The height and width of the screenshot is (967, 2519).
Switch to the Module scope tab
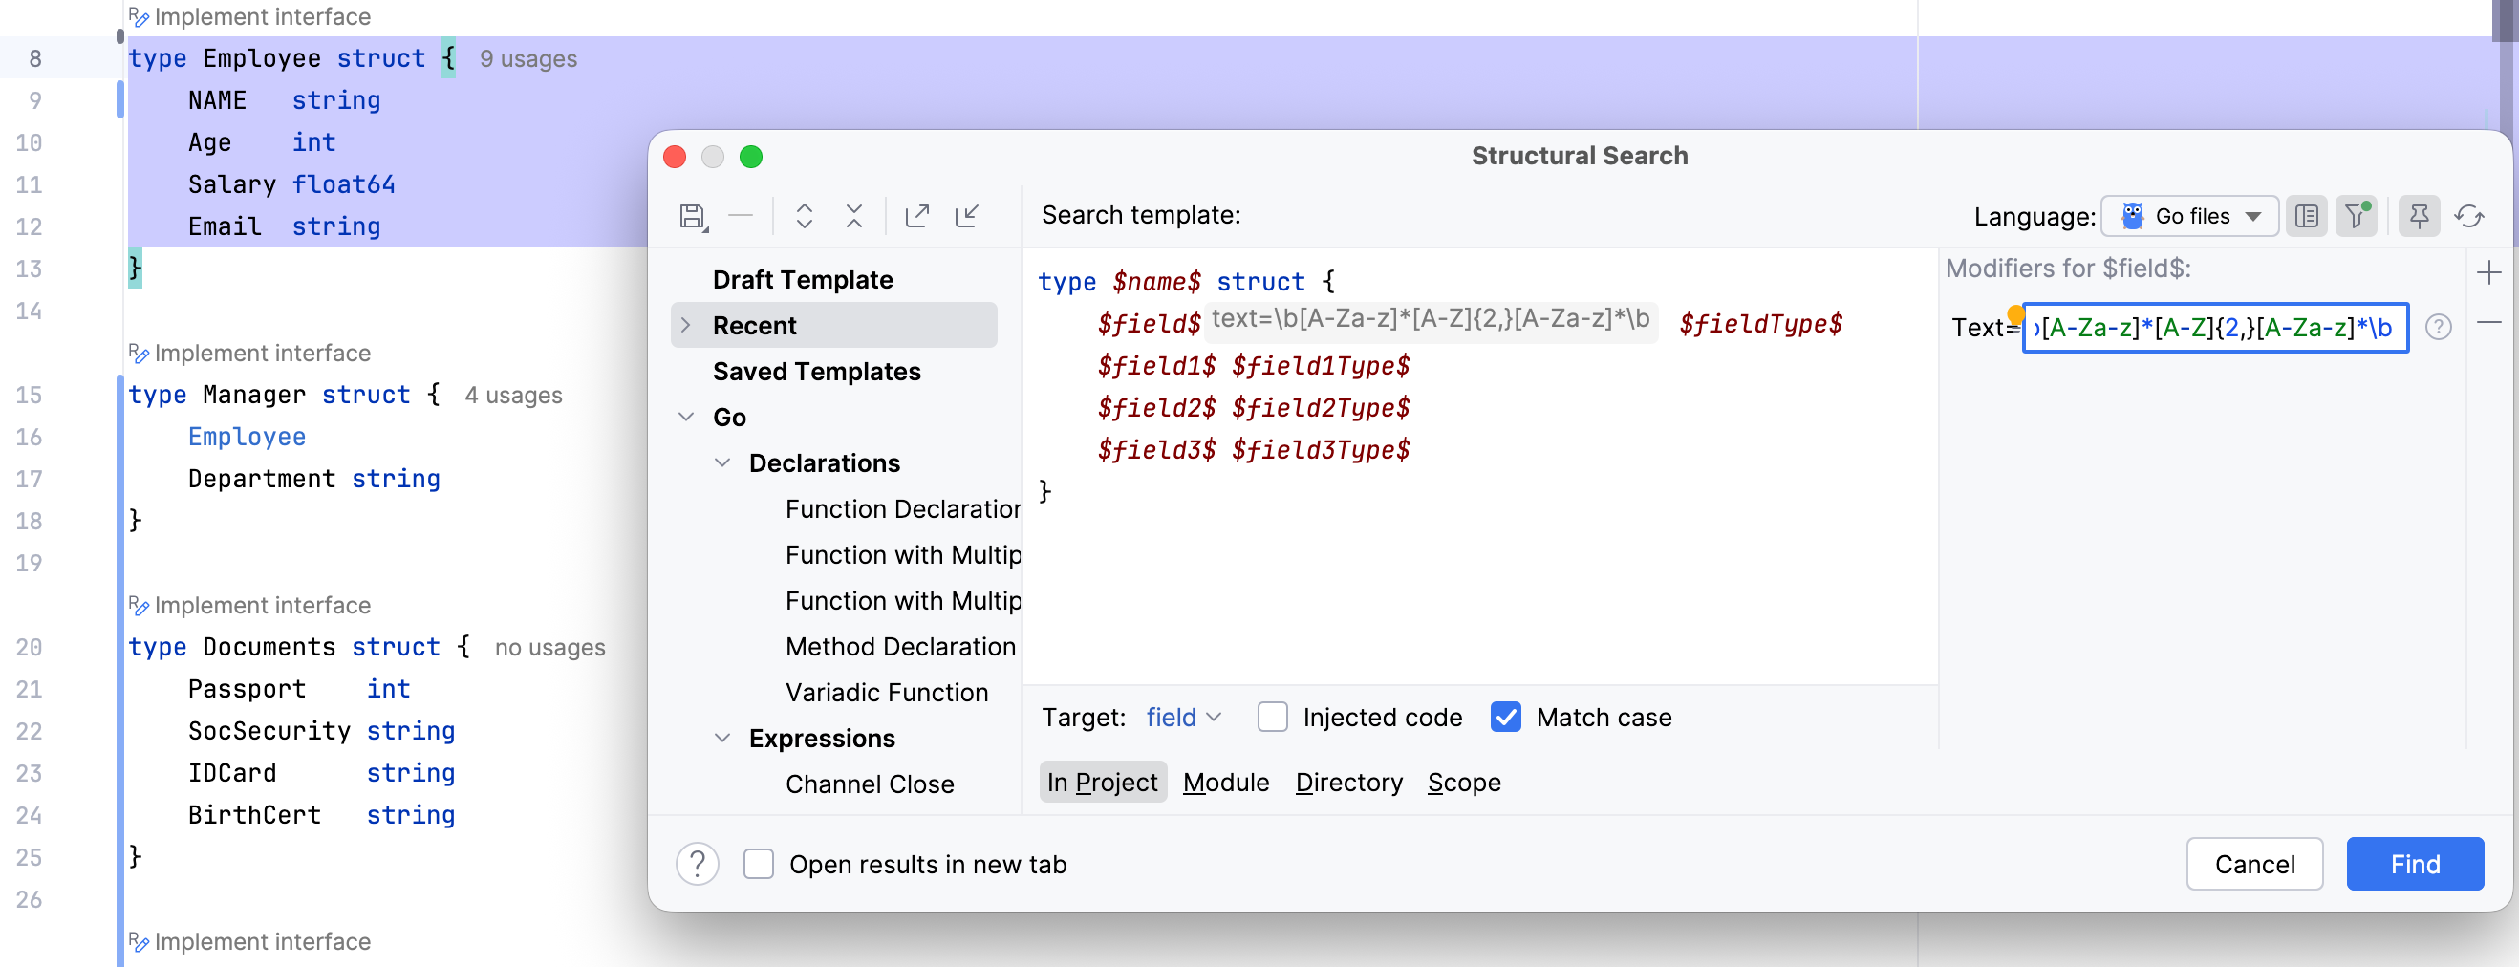tap(1225, 783)
